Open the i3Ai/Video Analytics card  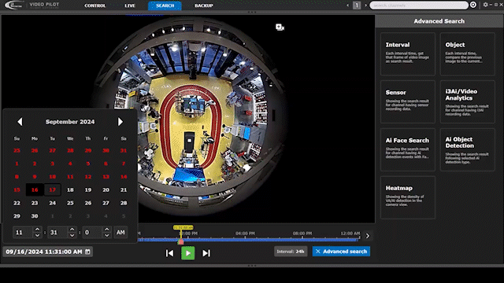[467, 101]
